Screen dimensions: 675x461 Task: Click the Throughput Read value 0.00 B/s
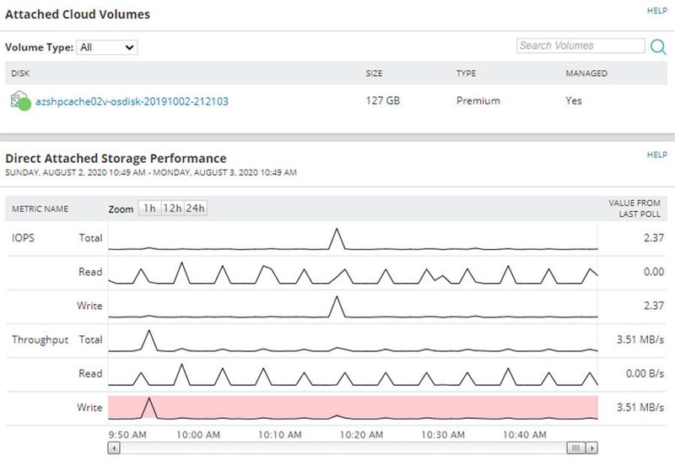pyautogui.click(x=645, y=373)
